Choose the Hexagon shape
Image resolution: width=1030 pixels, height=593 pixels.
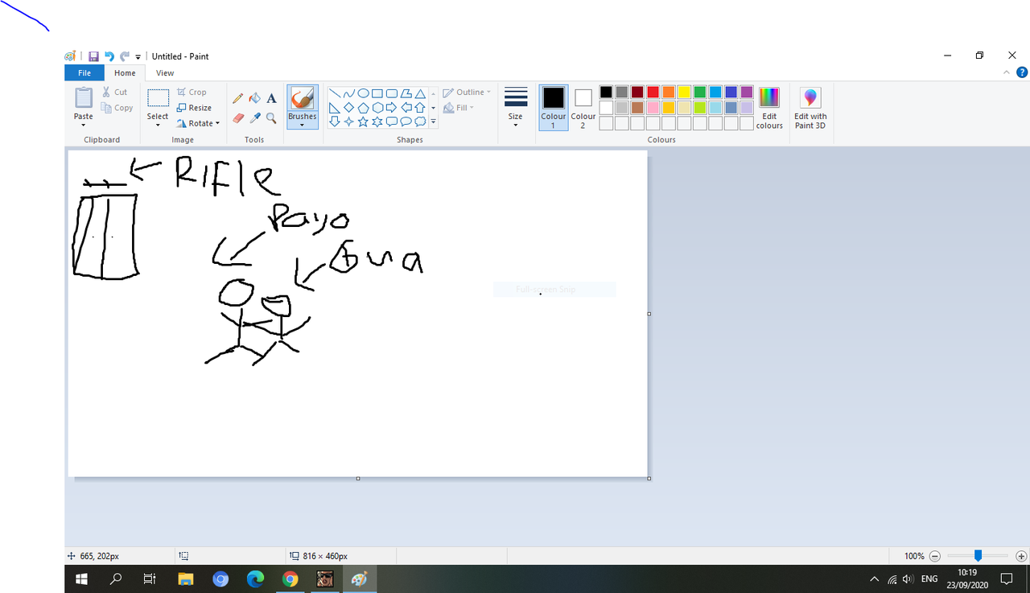[x=377, y=107]
